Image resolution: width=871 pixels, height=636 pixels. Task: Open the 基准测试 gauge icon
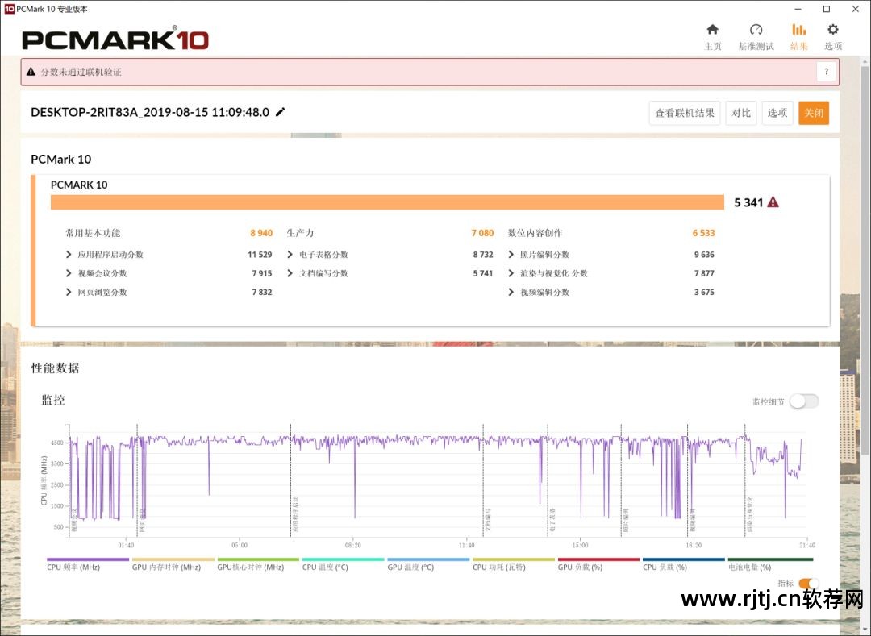pos(756,29)
